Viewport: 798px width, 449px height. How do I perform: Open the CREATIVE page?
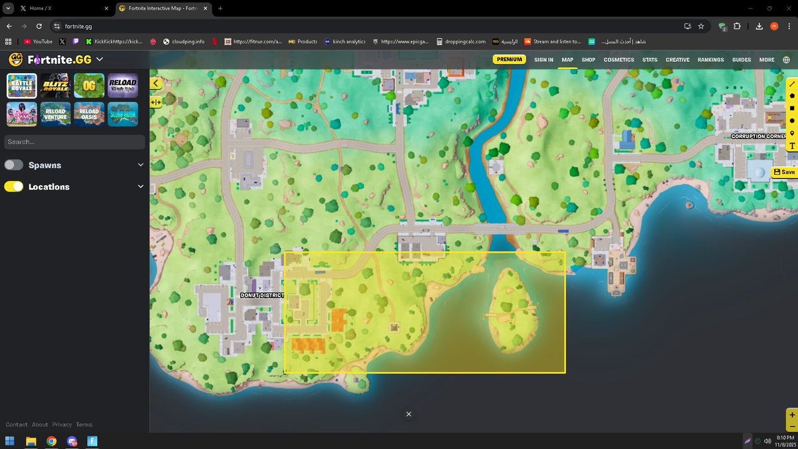[678, 60]
